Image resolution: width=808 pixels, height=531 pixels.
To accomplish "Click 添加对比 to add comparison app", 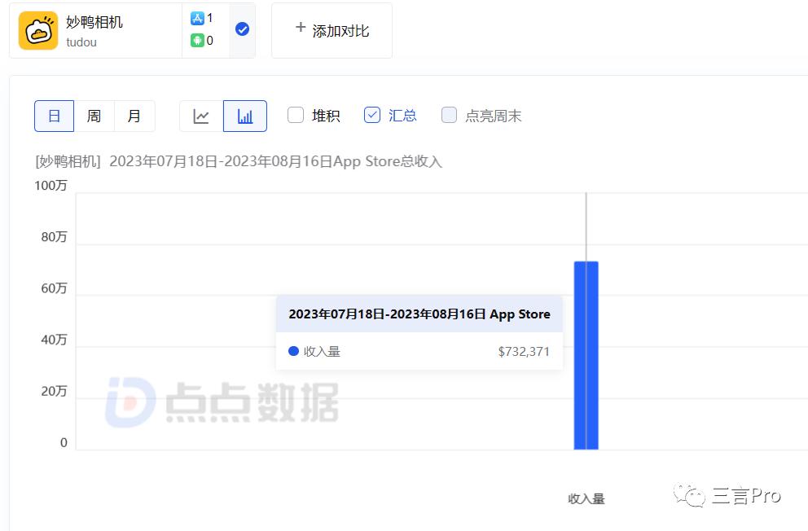I will (332, 31).
